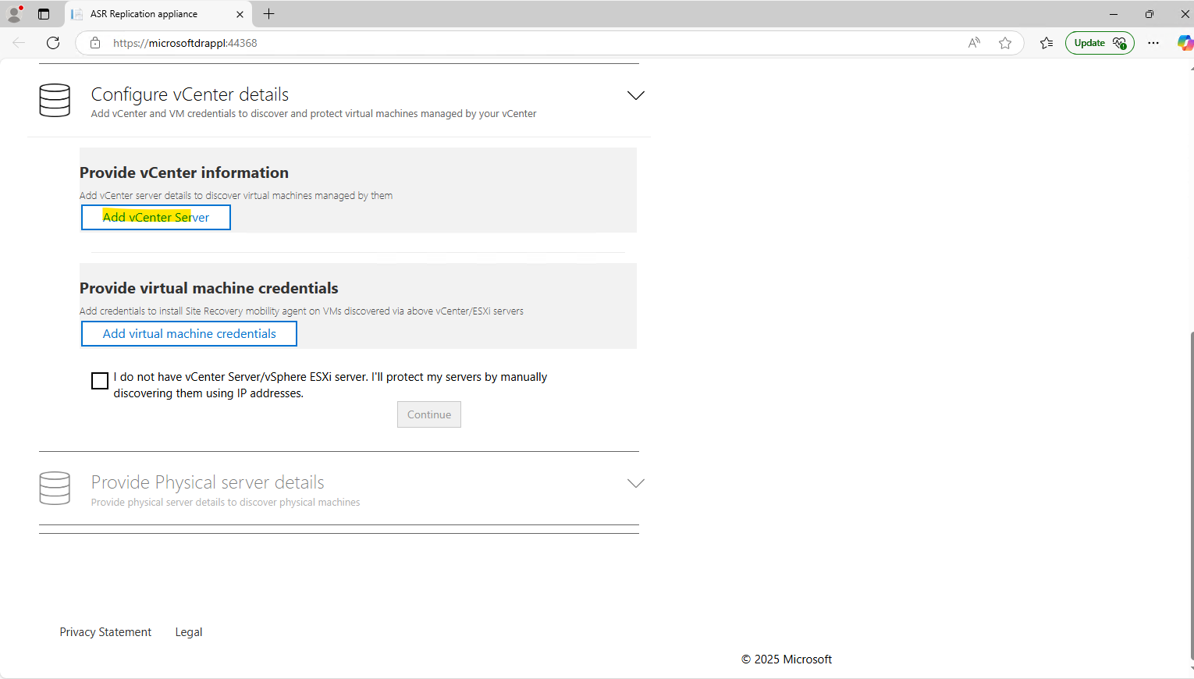Click the © 2025 Microsoft text
Image resolution: width=1194 pixels, height=679 pixels.
pyautogui.click(x=787, y=659)
